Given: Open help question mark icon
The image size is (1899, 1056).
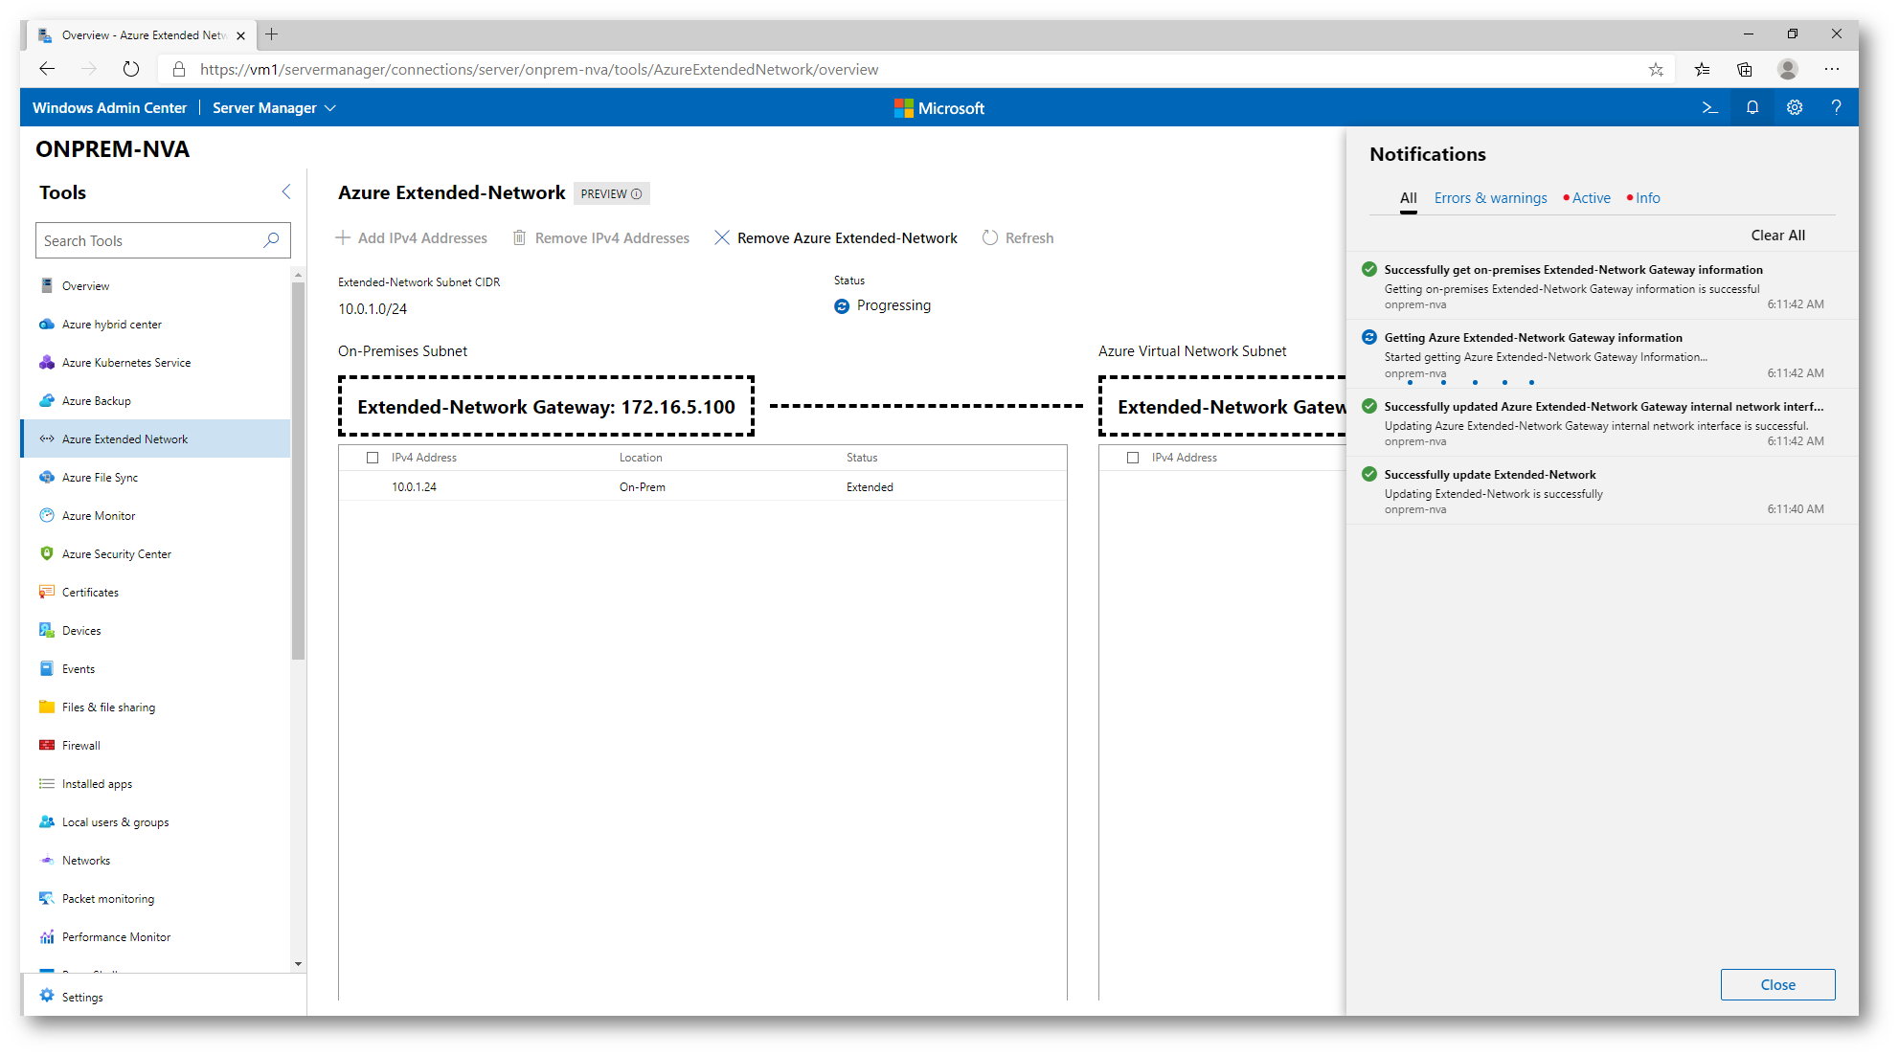Looking at the screenshot, I should click(1836, 108).
